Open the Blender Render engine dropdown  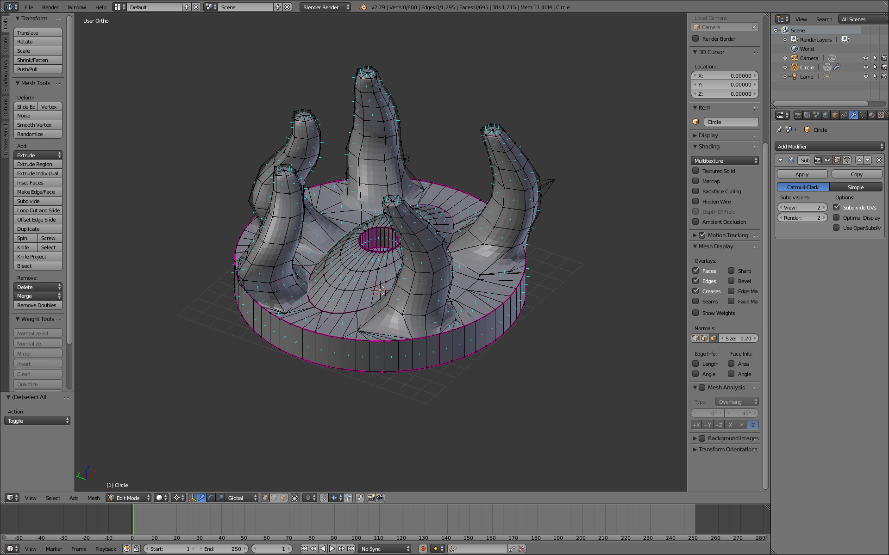(x=325, y=7)
